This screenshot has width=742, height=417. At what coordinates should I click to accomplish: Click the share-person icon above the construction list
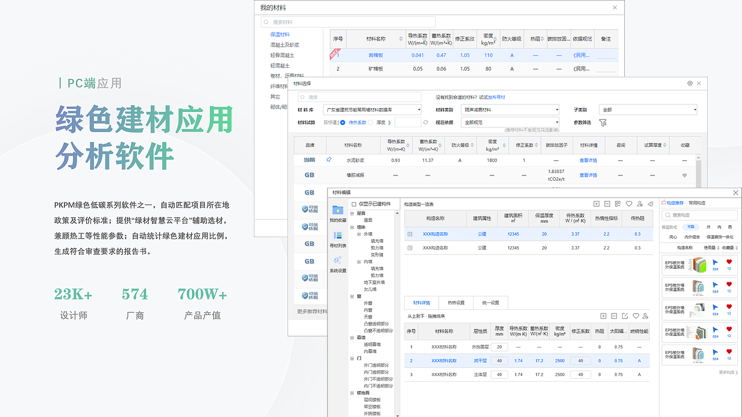coord(639,203)
